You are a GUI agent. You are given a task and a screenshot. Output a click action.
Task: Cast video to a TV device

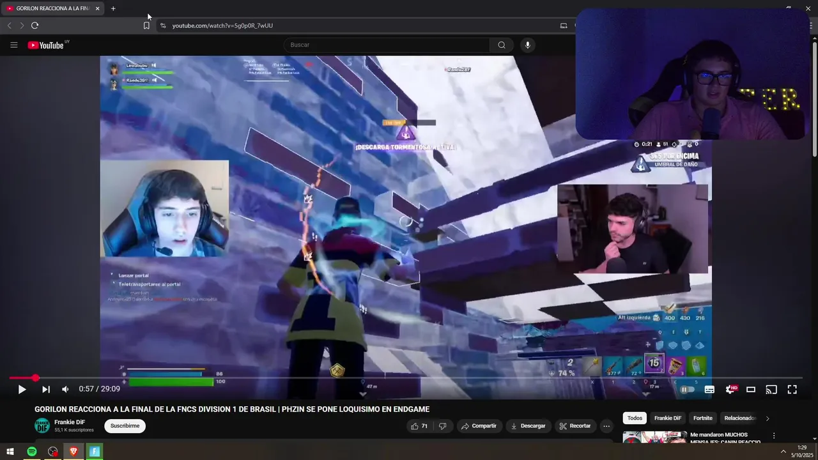click(771, 389)
